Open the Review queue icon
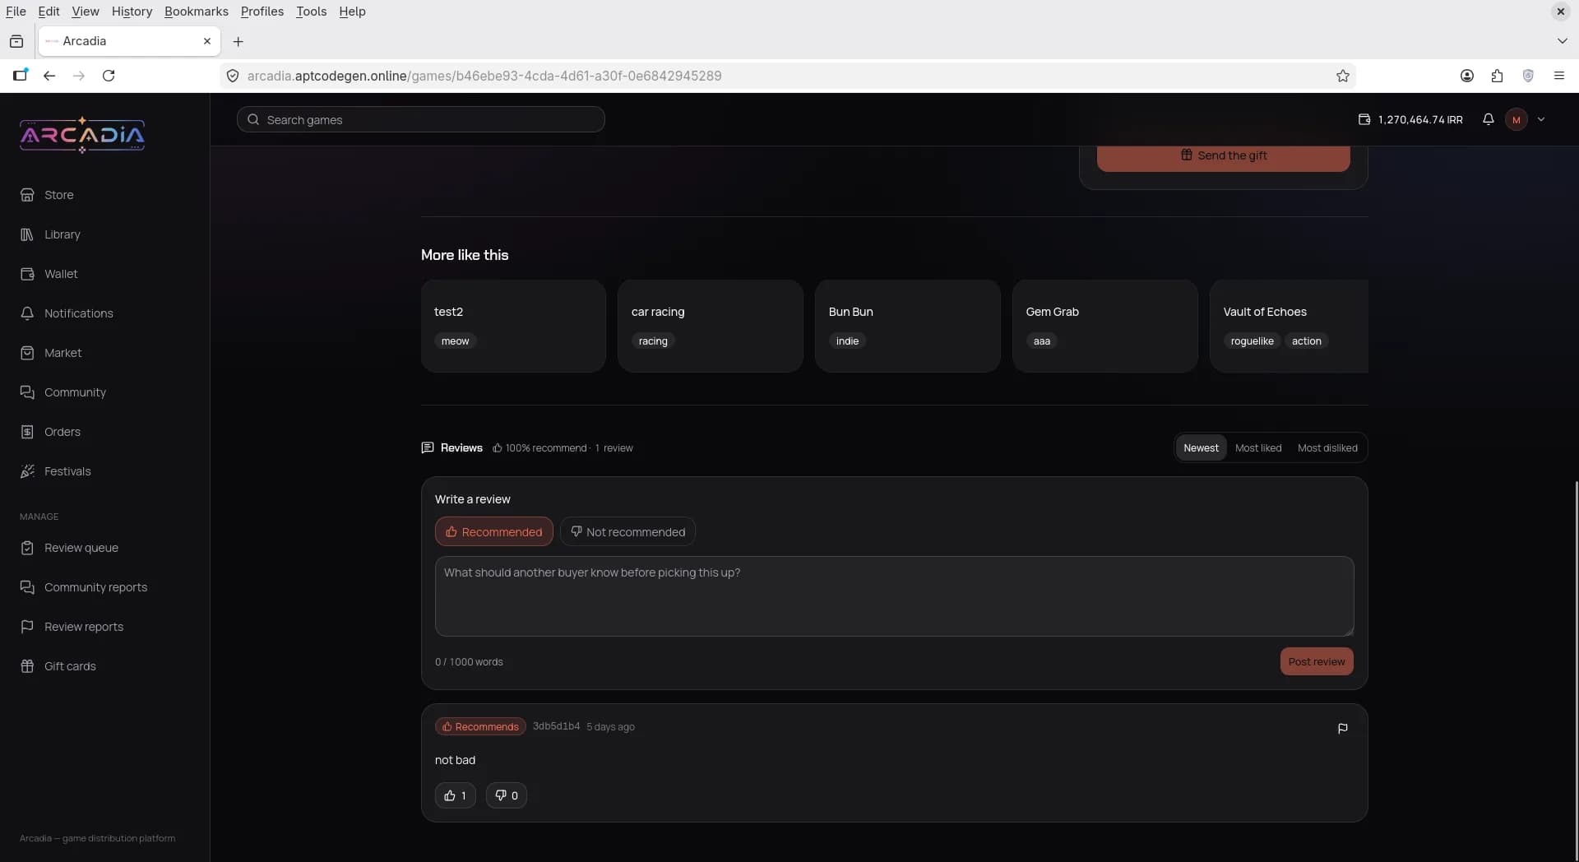This screenshot has width=1579, height=862. 27,548
